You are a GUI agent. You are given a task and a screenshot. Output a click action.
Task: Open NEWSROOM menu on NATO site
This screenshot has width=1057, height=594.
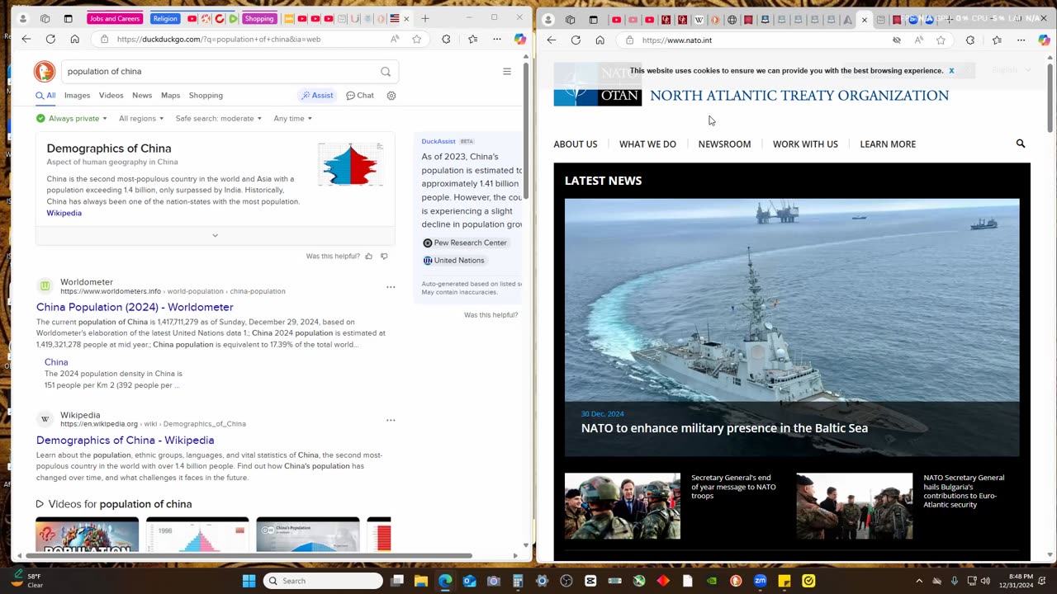pos(724,144)
